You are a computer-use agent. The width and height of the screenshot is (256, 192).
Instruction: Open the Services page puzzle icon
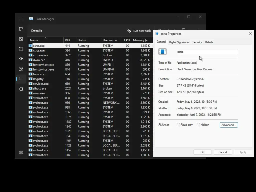click(x=21, y=89)
